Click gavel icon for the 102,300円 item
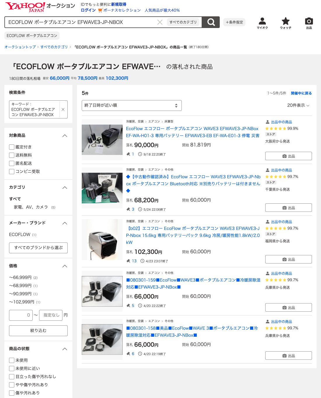 click(128, 261)
